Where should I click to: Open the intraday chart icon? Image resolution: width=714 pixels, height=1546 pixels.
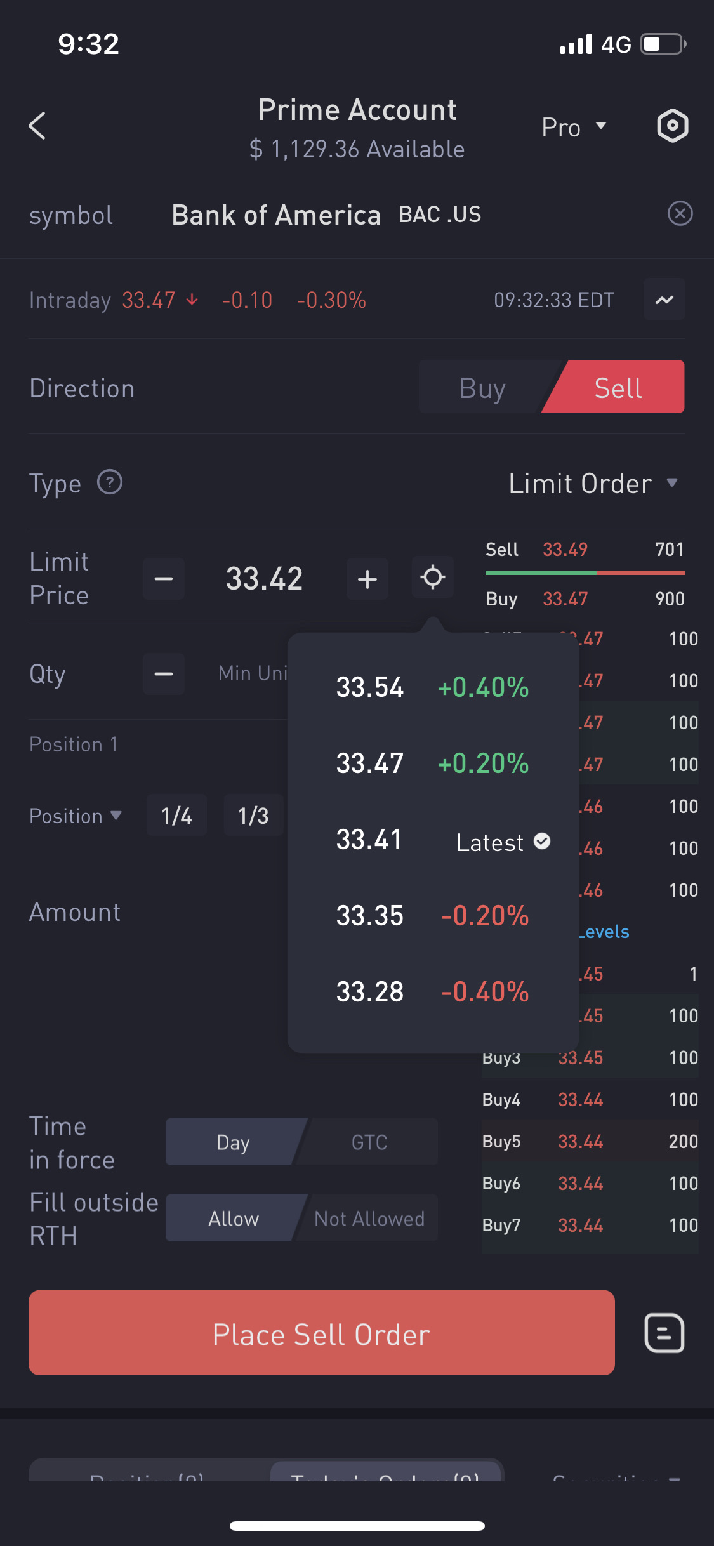coord(664,300)
